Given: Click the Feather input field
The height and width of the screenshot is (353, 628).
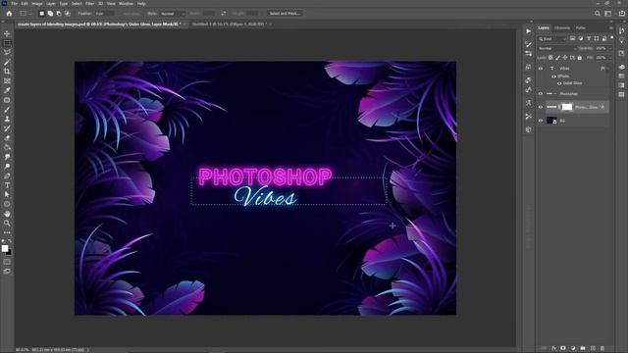Looking at the screenshot, I should 104,14.
